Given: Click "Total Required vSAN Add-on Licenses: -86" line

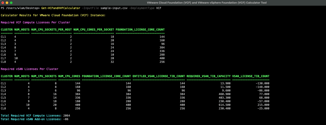Looking at the screenshot, I should pyautogui.click(x=35, y=119).
